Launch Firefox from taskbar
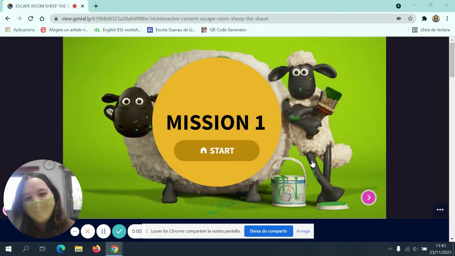Viewport: 455px width, 256px height. tap(96, 249)
